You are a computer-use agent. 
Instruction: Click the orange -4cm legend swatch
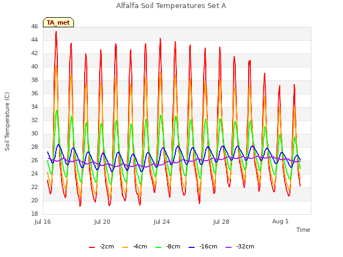point(125,247)
